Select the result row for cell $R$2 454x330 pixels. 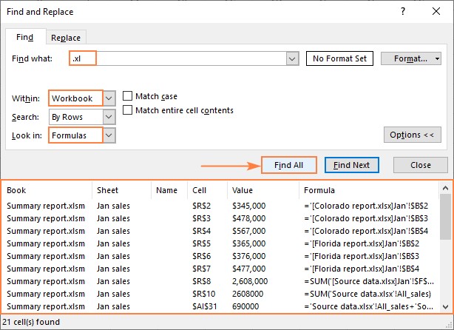click(220, 206)
